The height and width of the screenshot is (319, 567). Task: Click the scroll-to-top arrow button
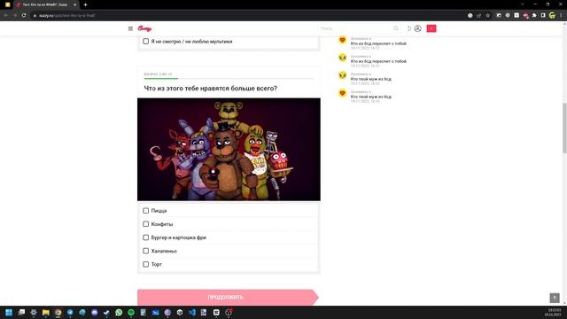[555, 298]
